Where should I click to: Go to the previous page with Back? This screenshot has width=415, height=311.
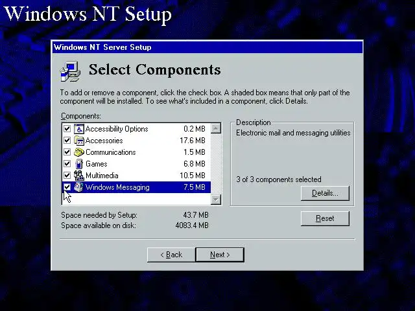171,255
